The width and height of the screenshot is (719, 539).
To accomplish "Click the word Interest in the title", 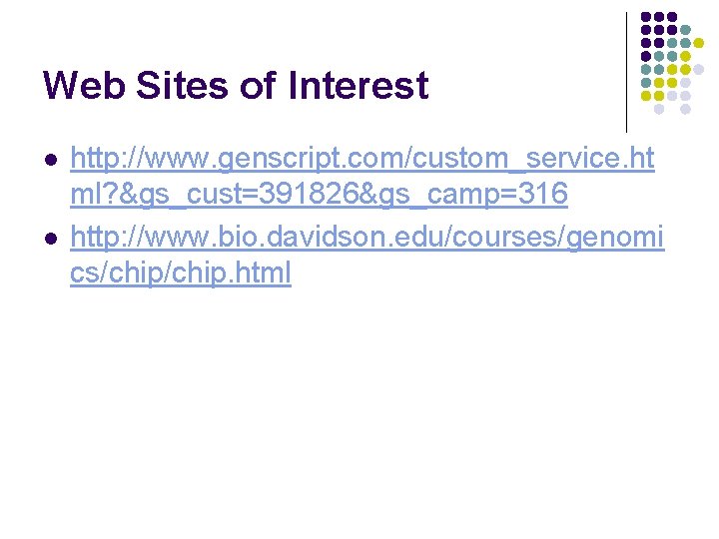I will 359,85.
